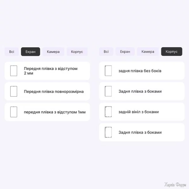Show all via "Всі" next to dark "Екран"
Image resolution: width=189 pixels, height=189 pixels.
(12, 52)
